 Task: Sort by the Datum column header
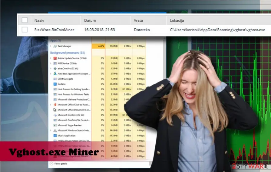click(90, 20)
